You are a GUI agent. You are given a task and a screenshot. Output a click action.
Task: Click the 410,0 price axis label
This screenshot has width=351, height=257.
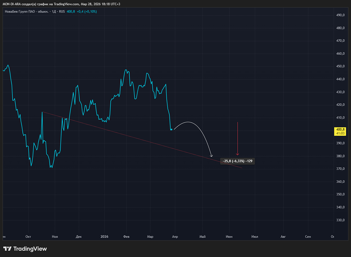340,118
